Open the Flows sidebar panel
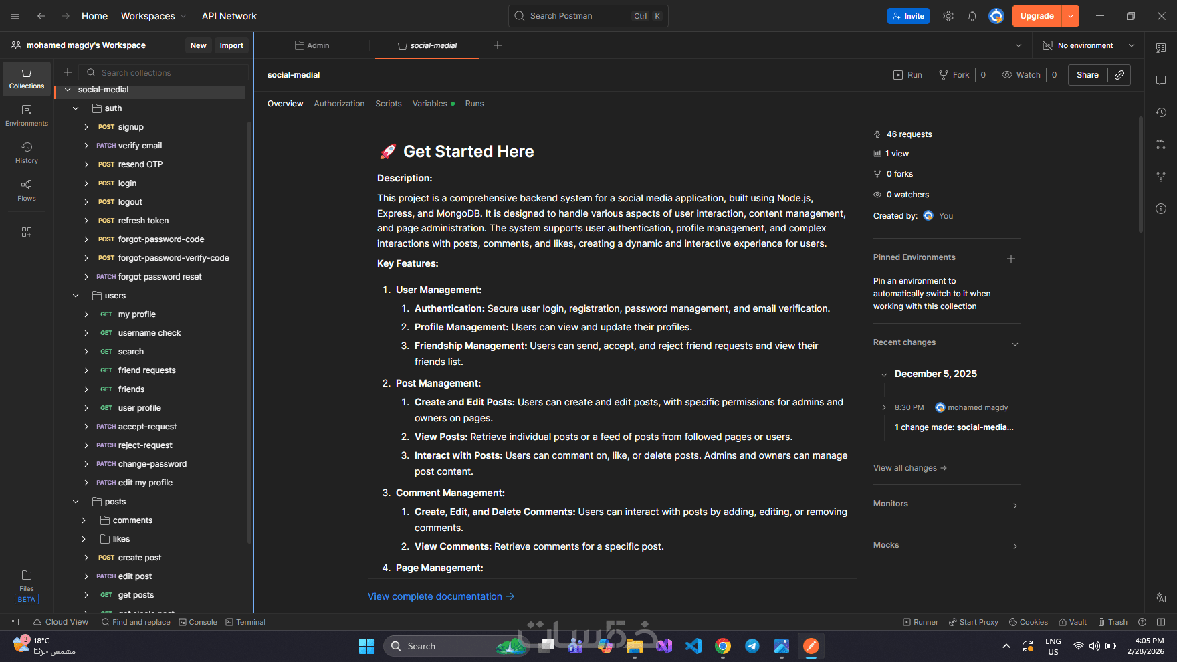 (x=27, y=191)
